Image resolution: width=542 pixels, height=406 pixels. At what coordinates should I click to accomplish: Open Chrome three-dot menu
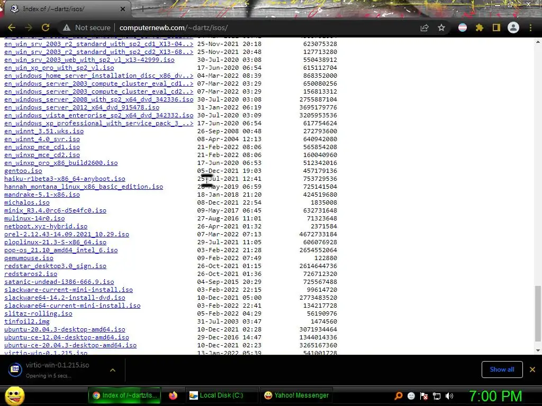pos(530,27)
